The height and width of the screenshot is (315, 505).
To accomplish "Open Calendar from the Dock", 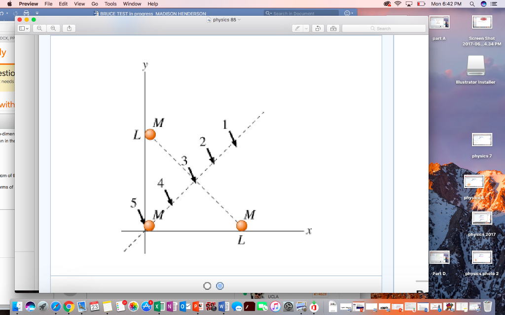I will click(x=94, y=308).
